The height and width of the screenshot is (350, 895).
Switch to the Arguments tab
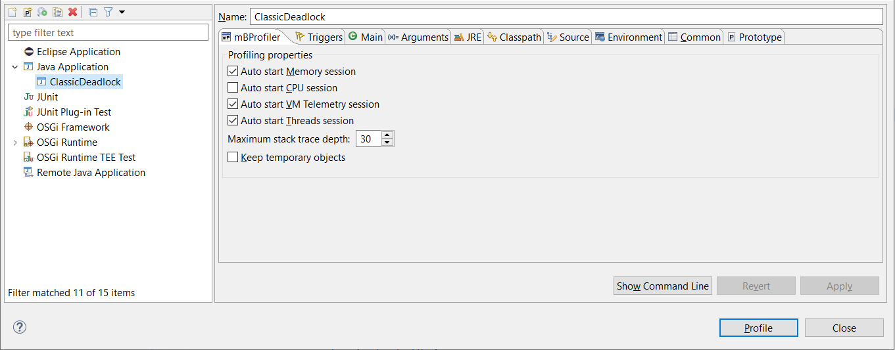[x=418, y=37]
